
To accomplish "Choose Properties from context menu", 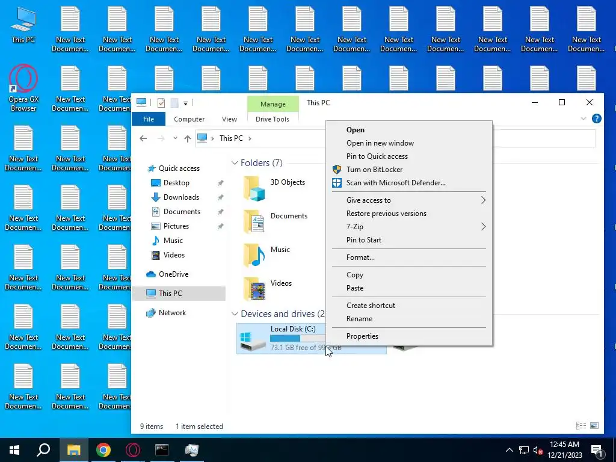I will 409,336.
